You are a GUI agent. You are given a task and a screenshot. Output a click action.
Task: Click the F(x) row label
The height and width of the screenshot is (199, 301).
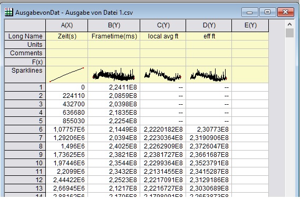coord(25,62)
